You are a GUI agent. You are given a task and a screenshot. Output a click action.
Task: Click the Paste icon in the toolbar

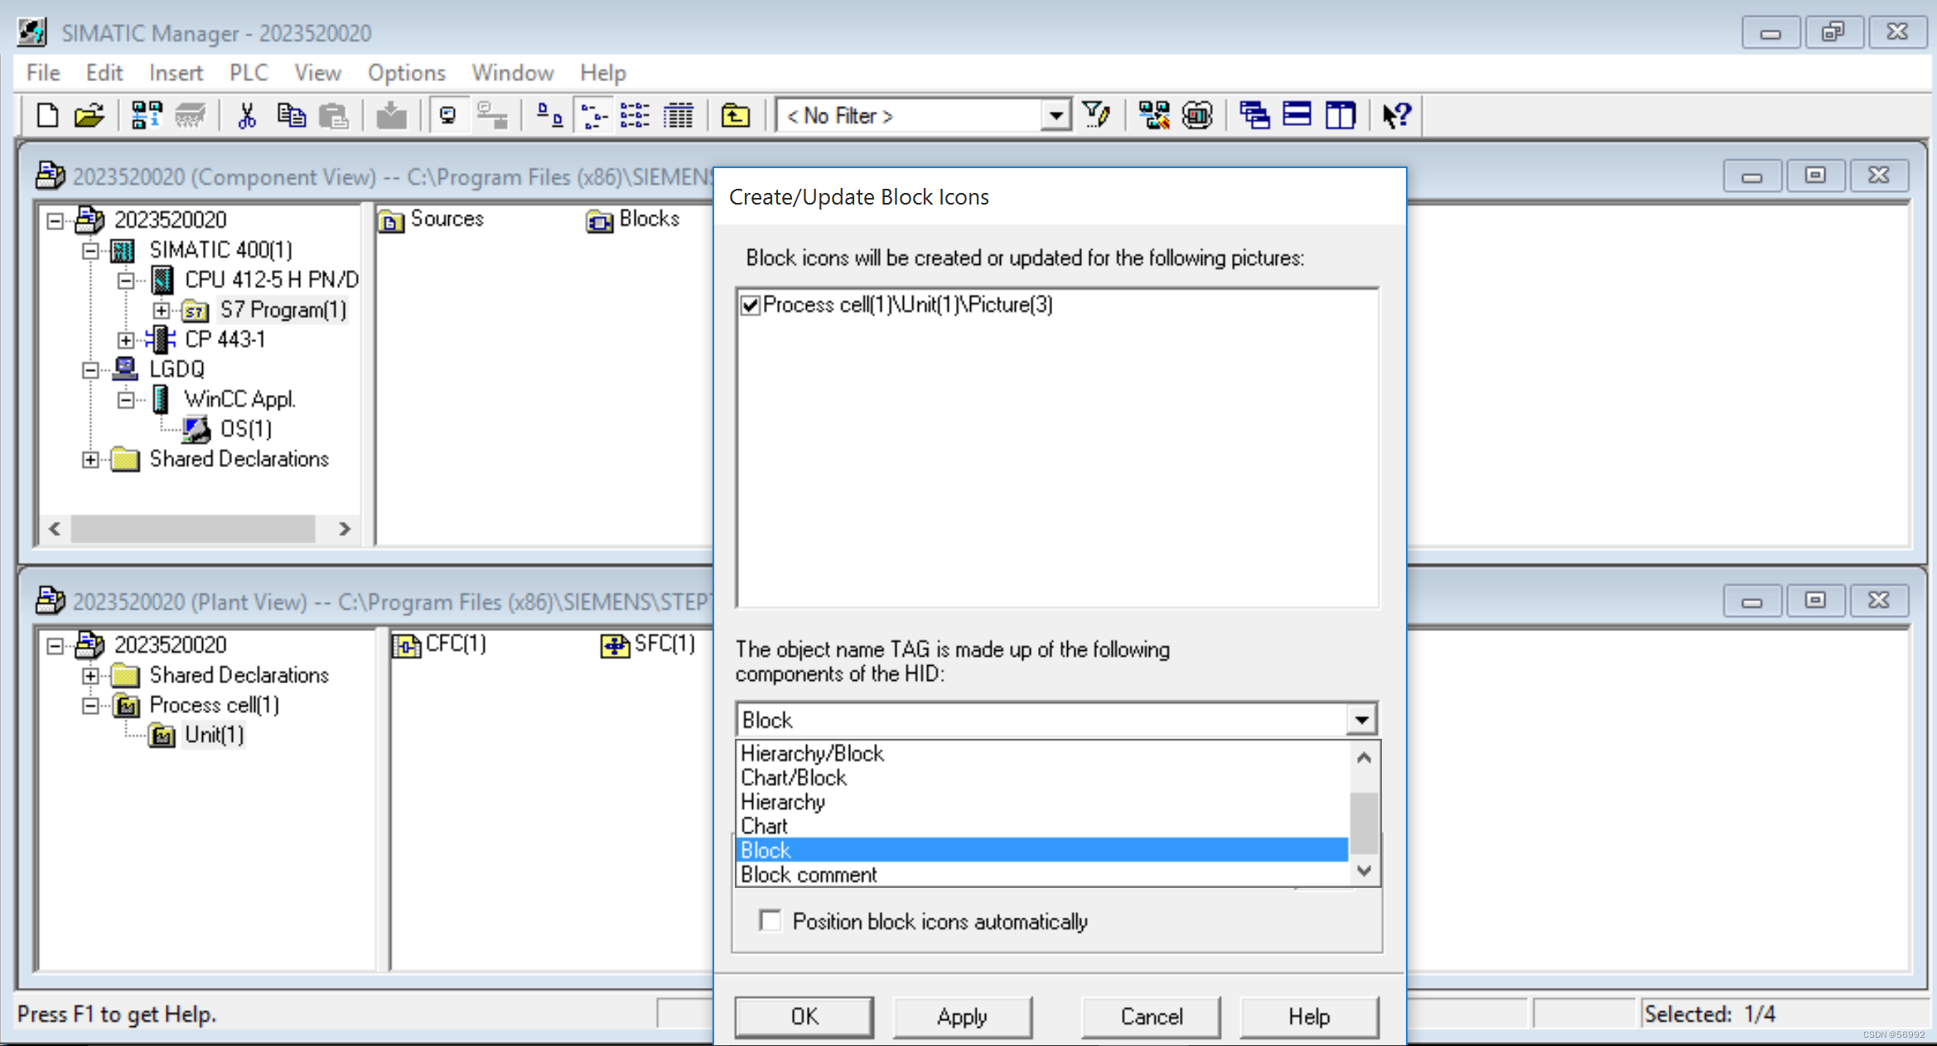(x=335, y=115)
